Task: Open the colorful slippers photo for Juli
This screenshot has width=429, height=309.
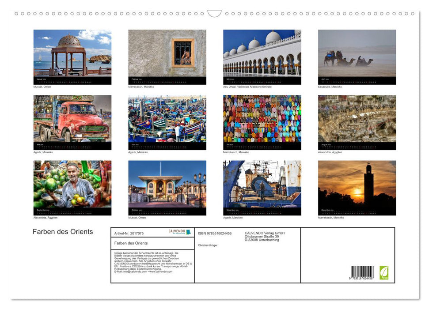Action: (x=262, y=122)
